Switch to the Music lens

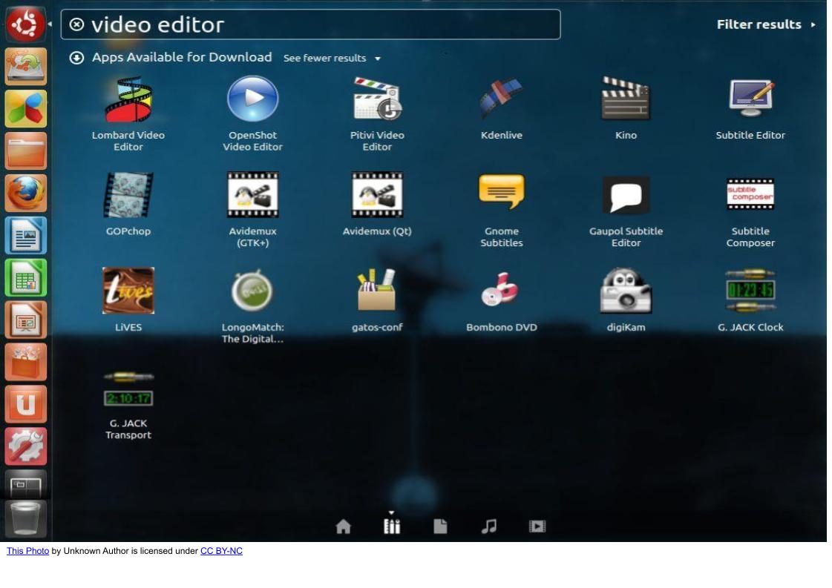coord(488,526)
